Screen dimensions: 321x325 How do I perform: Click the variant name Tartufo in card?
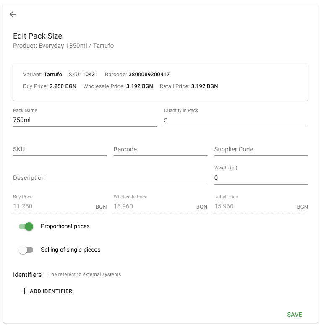coord(53,74)
